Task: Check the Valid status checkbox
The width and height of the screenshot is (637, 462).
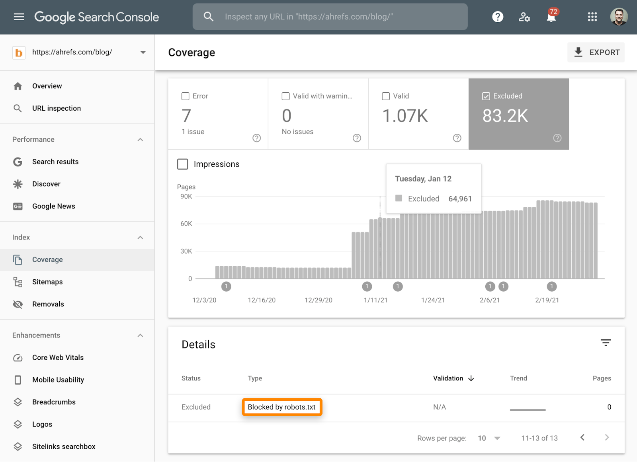Action: 386,96
